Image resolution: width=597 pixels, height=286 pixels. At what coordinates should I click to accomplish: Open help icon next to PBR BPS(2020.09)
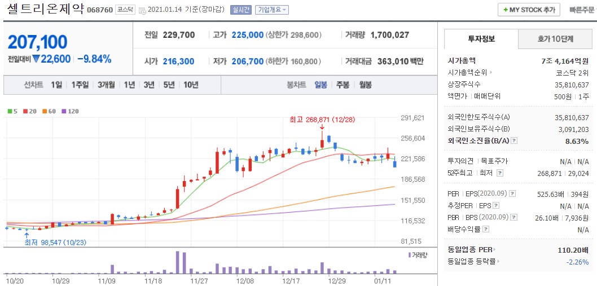514,218
